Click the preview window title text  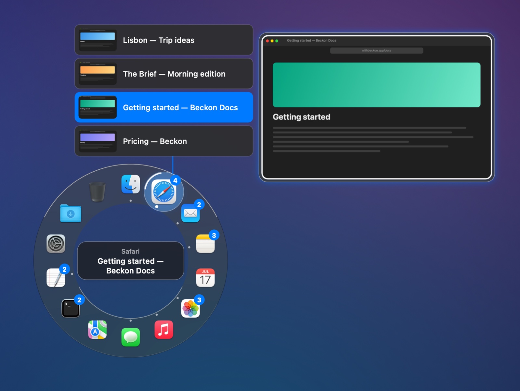pyautogui.click(x=311, y=41)
